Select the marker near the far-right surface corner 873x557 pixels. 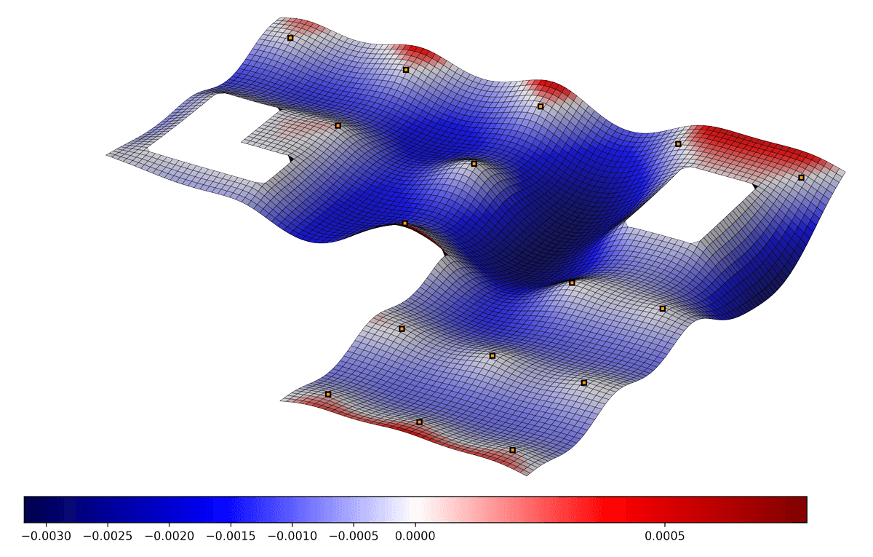click(x=801, y=177)
